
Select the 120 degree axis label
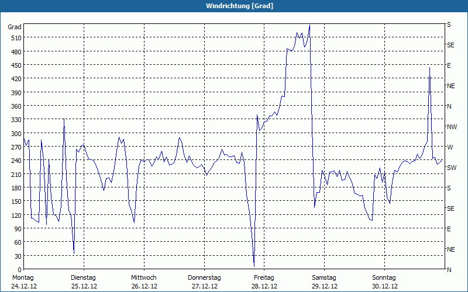point(16,215)
